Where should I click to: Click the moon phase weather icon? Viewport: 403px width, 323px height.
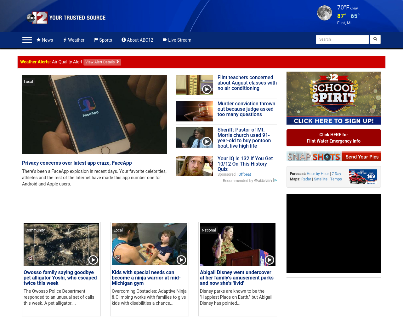tap(324, 13)
